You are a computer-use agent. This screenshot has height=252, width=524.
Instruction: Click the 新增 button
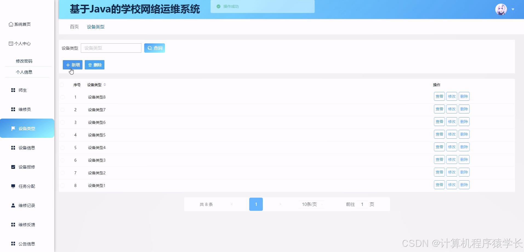click(72, 65)
